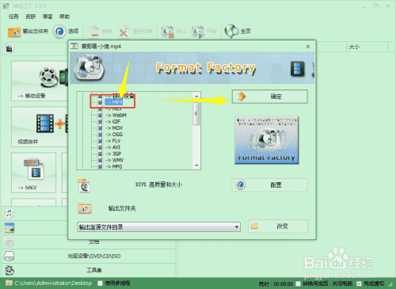Select MP4 in the format tree
The width and height of the screenshot is (396, 289).
point(114,102)
